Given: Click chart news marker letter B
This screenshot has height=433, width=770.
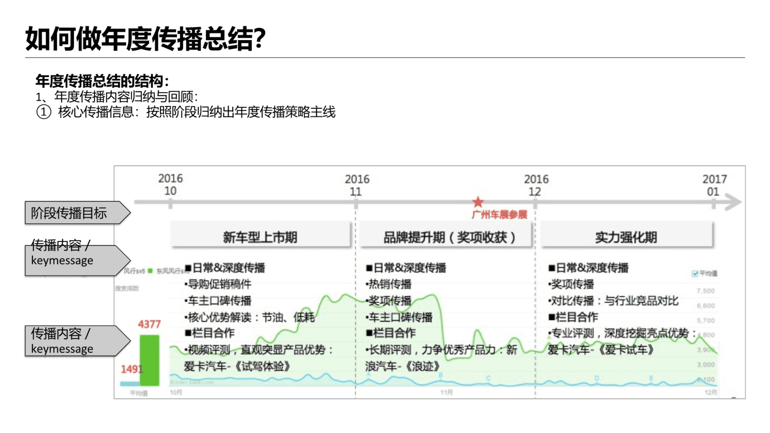Looking at the screenshot, I should (440, 375).
